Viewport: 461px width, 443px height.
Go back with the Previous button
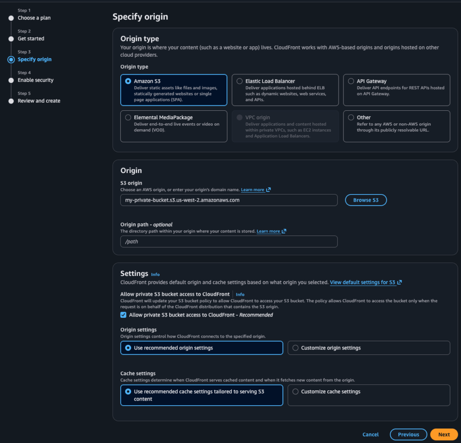[408, 434]
